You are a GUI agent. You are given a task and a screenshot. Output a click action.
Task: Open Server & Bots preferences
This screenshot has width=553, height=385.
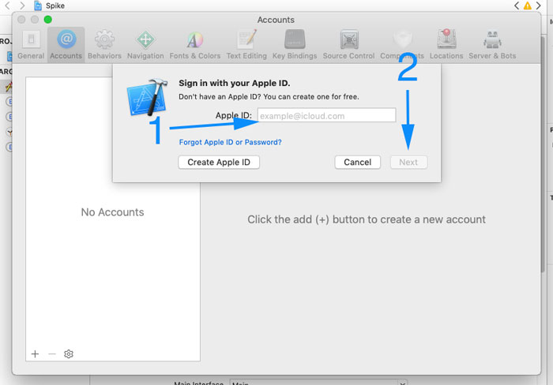492,45
